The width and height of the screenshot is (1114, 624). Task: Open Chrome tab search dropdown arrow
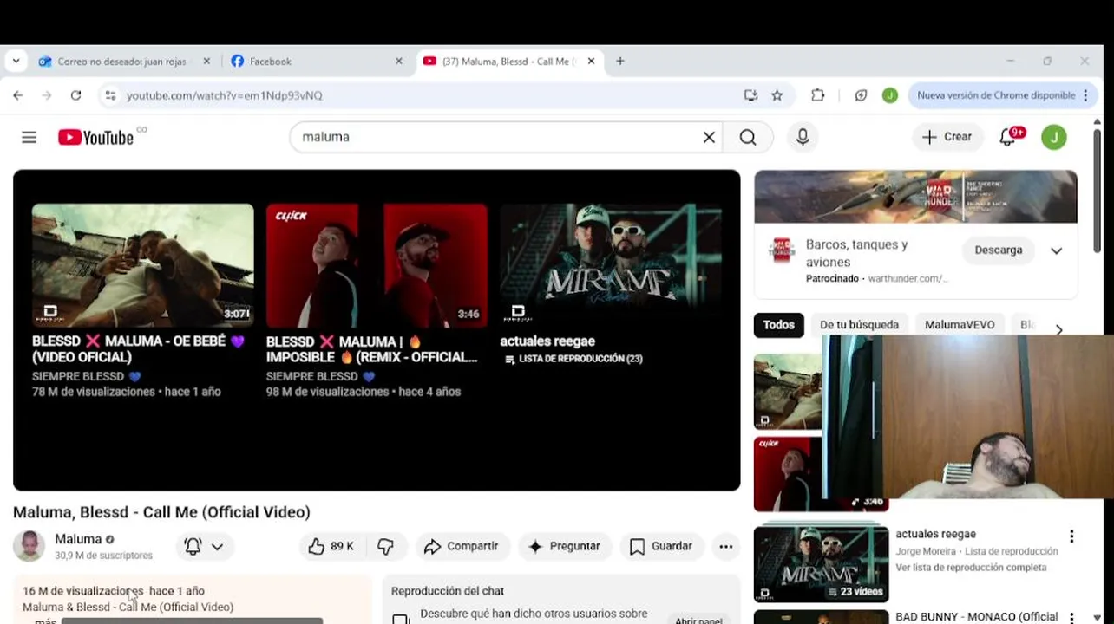coord(16,62)
